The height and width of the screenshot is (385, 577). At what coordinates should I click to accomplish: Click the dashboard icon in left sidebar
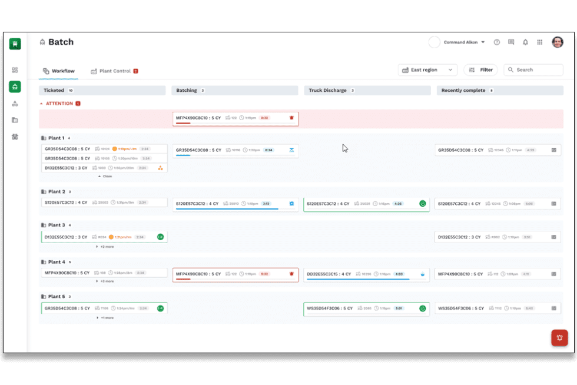tap(15, 70)
